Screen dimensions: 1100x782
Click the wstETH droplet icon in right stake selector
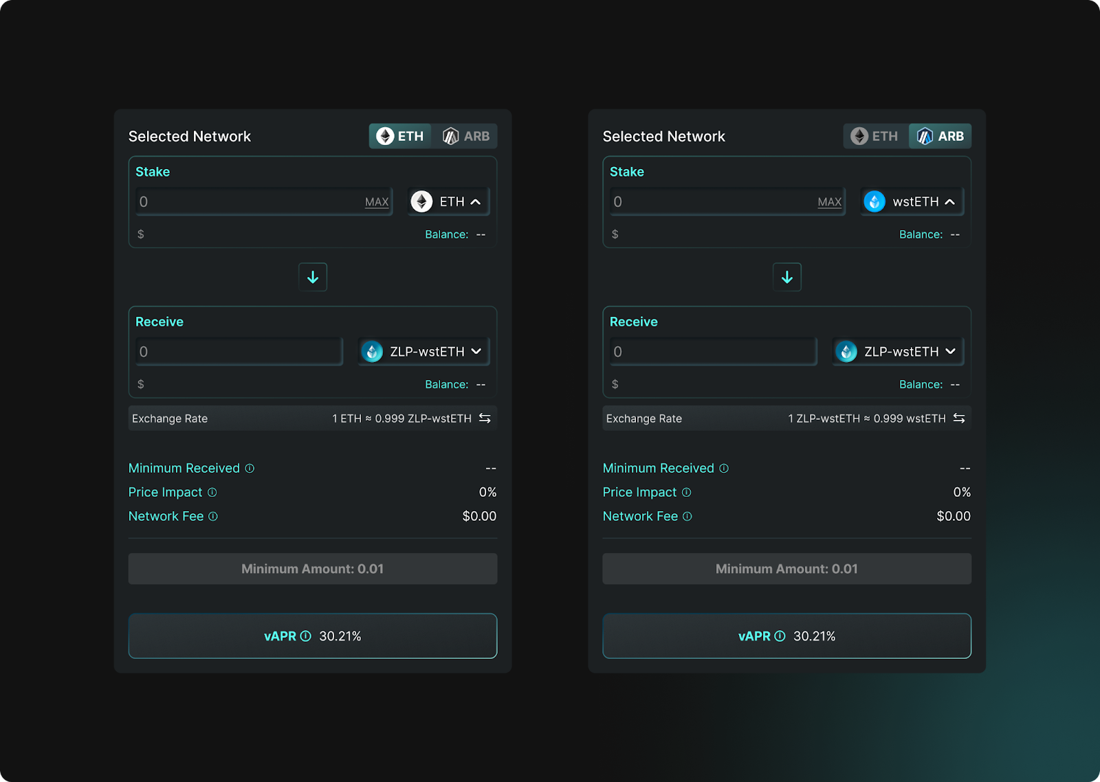tap(874, 201)
